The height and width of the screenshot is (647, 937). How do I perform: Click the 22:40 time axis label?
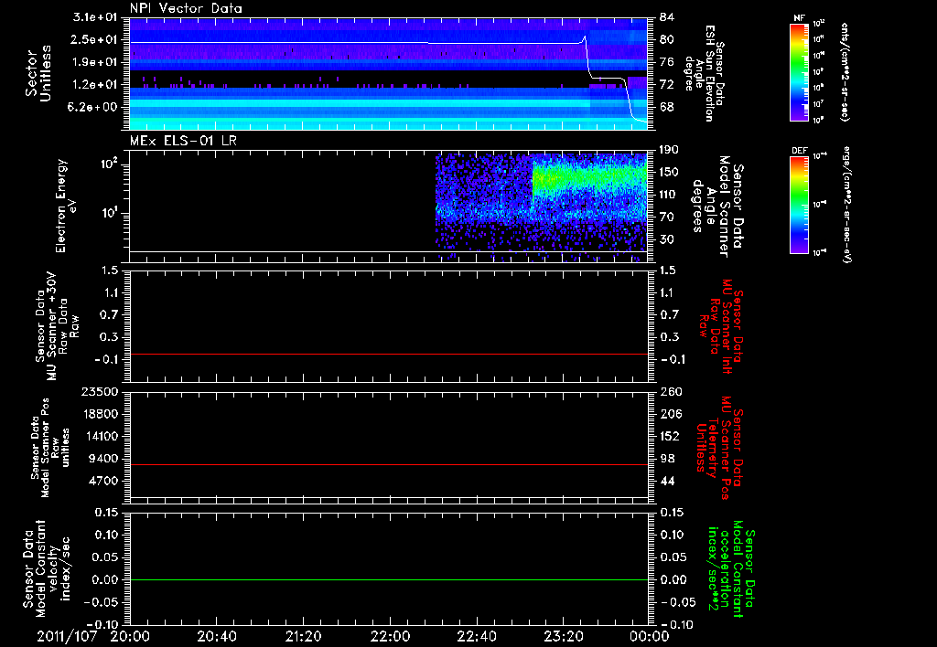[476, 636]
